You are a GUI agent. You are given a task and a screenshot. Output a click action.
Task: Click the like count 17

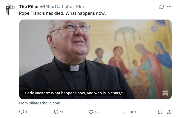[96, 112]
